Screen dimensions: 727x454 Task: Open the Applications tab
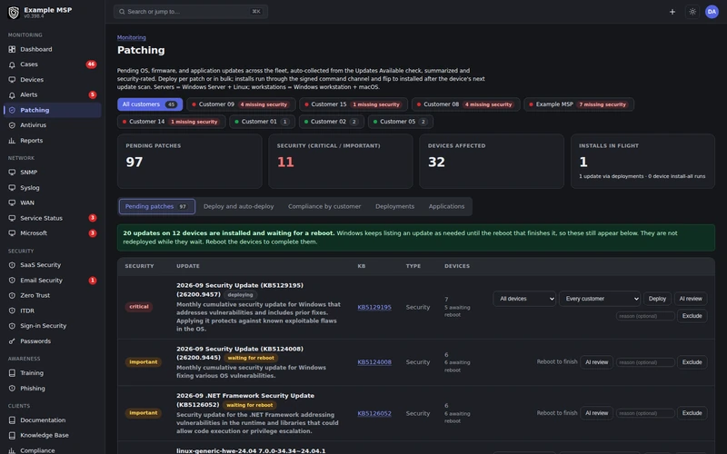tap(446, 207)
